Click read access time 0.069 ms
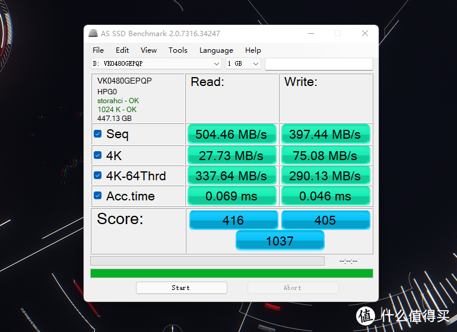457x332 pixels. pyautogui.click(x=231, y=196)
